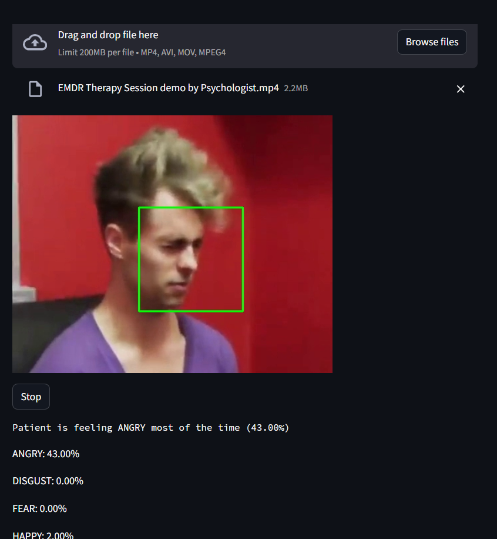The width and height of the screenshot is (497, 539).
Task: Click the document icon beside the uploaded video
Action: pyautogui.click(x=35, y=89)
